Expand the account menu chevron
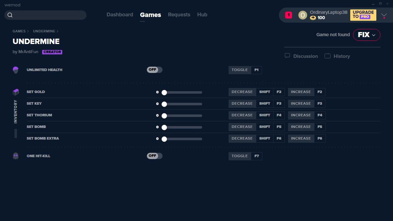The width and height of the screenshot is (393, 221). click(384, 15)
